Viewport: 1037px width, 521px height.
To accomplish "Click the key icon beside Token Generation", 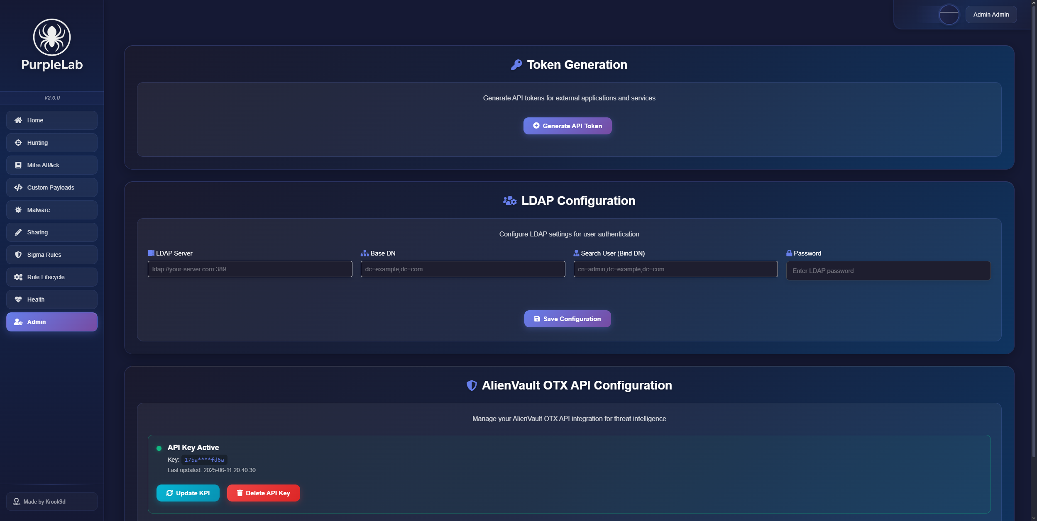I will 516,65.
